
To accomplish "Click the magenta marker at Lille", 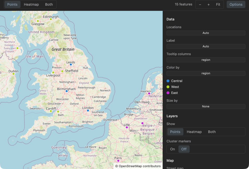I will tap(127, 127).
